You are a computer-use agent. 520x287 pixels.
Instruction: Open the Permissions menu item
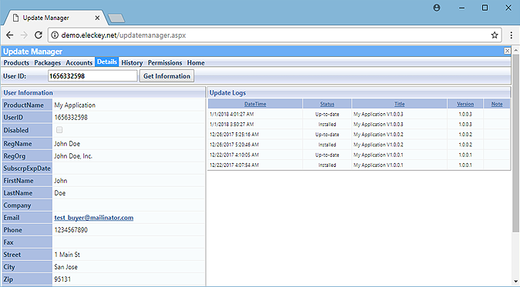[165, 62]
